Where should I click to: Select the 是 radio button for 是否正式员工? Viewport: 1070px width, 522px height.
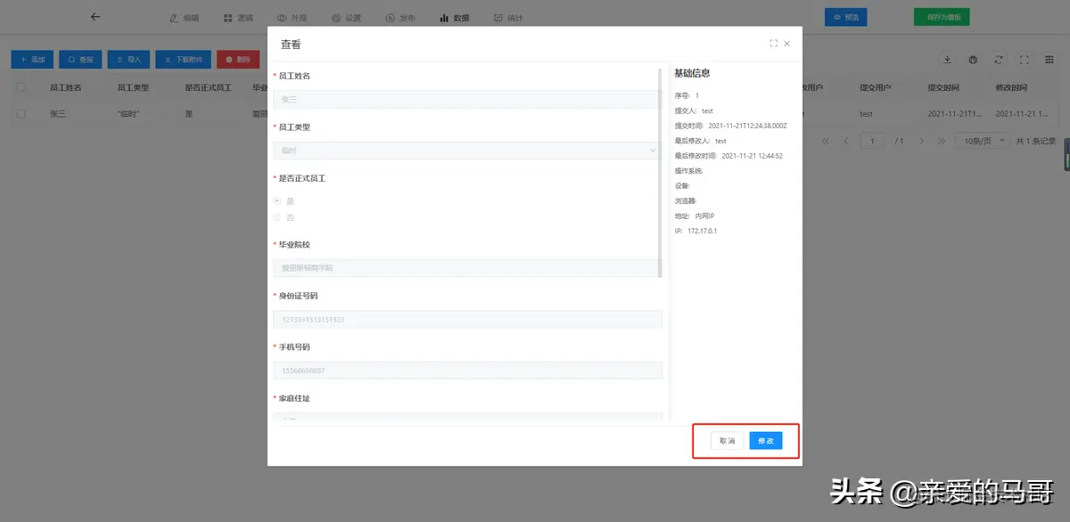276,201
